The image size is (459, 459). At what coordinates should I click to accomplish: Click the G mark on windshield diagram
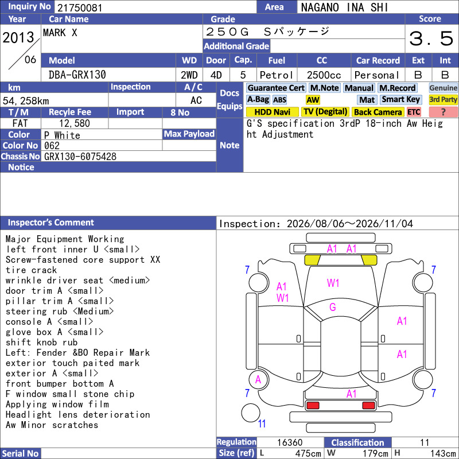point(333,307)
